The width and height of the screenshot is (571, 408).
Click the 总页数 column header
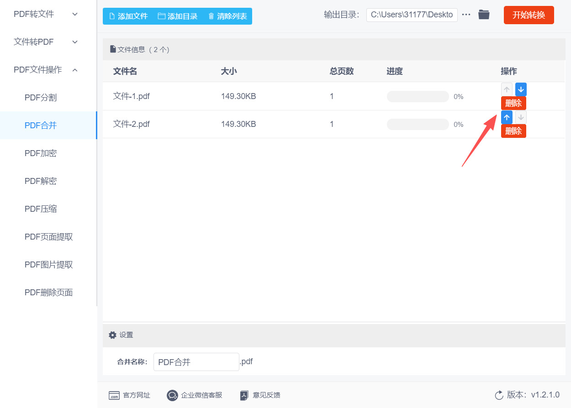[342, 71]
